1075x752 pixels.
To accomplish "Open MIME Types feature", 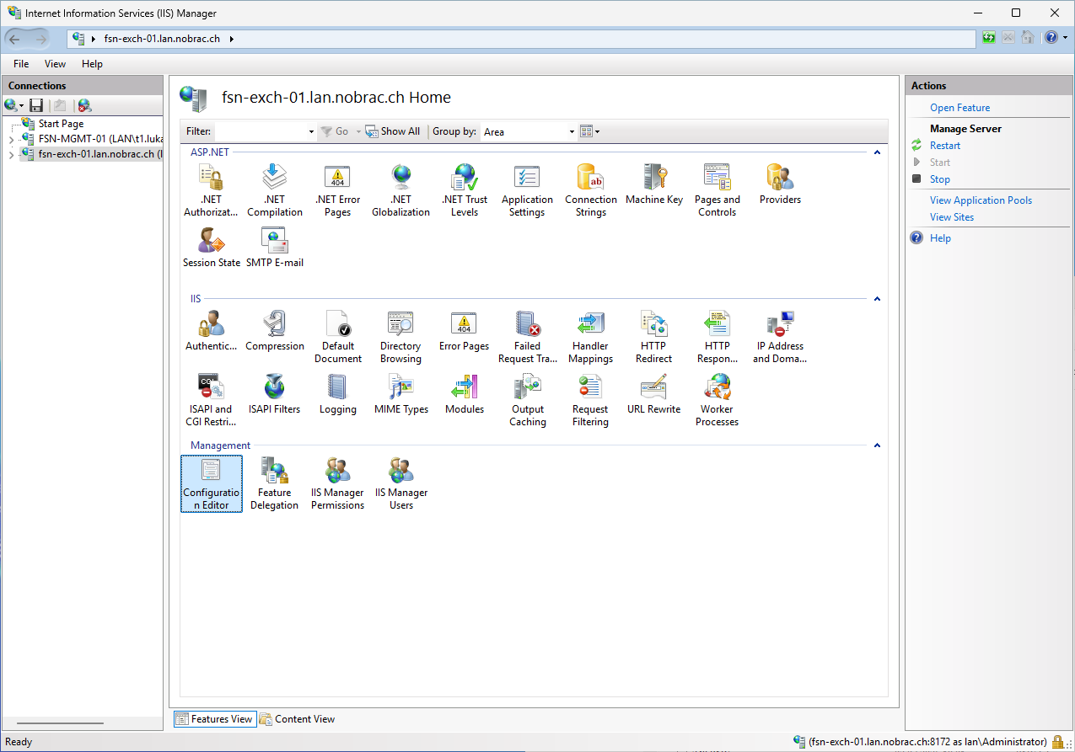I will click(x=400, y=394).
